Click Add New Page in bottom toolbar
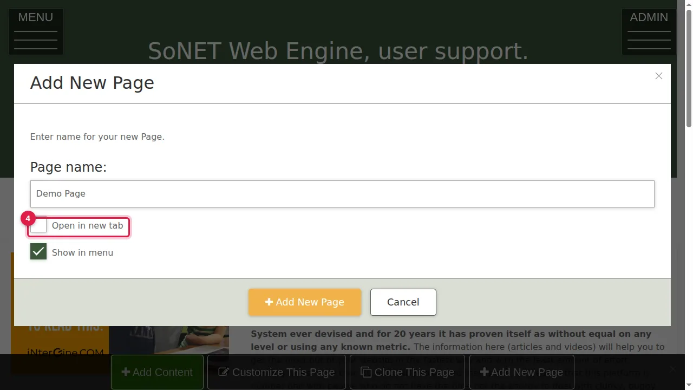This screenshot has width=693, height=390. coord(521,372)
